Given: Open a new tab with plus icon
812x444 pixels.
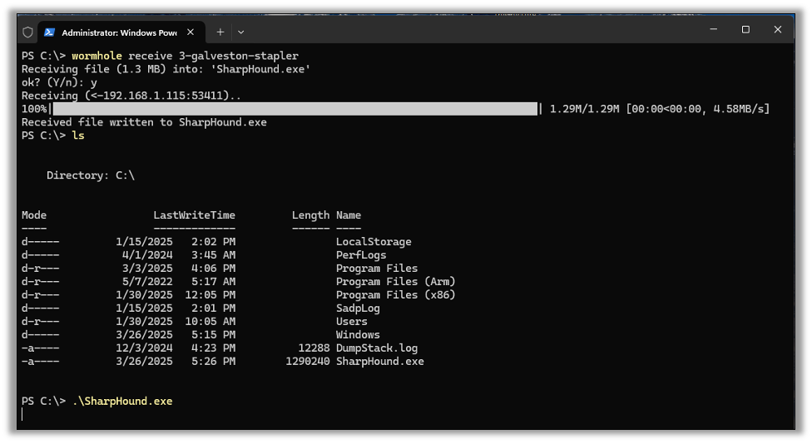Looking at the screenshot, I should (220, 32).
